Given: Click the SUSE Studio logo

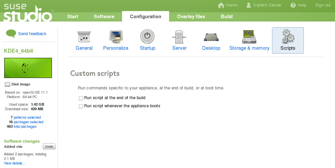Looking at the screenshot, I should tap(28, 12).
